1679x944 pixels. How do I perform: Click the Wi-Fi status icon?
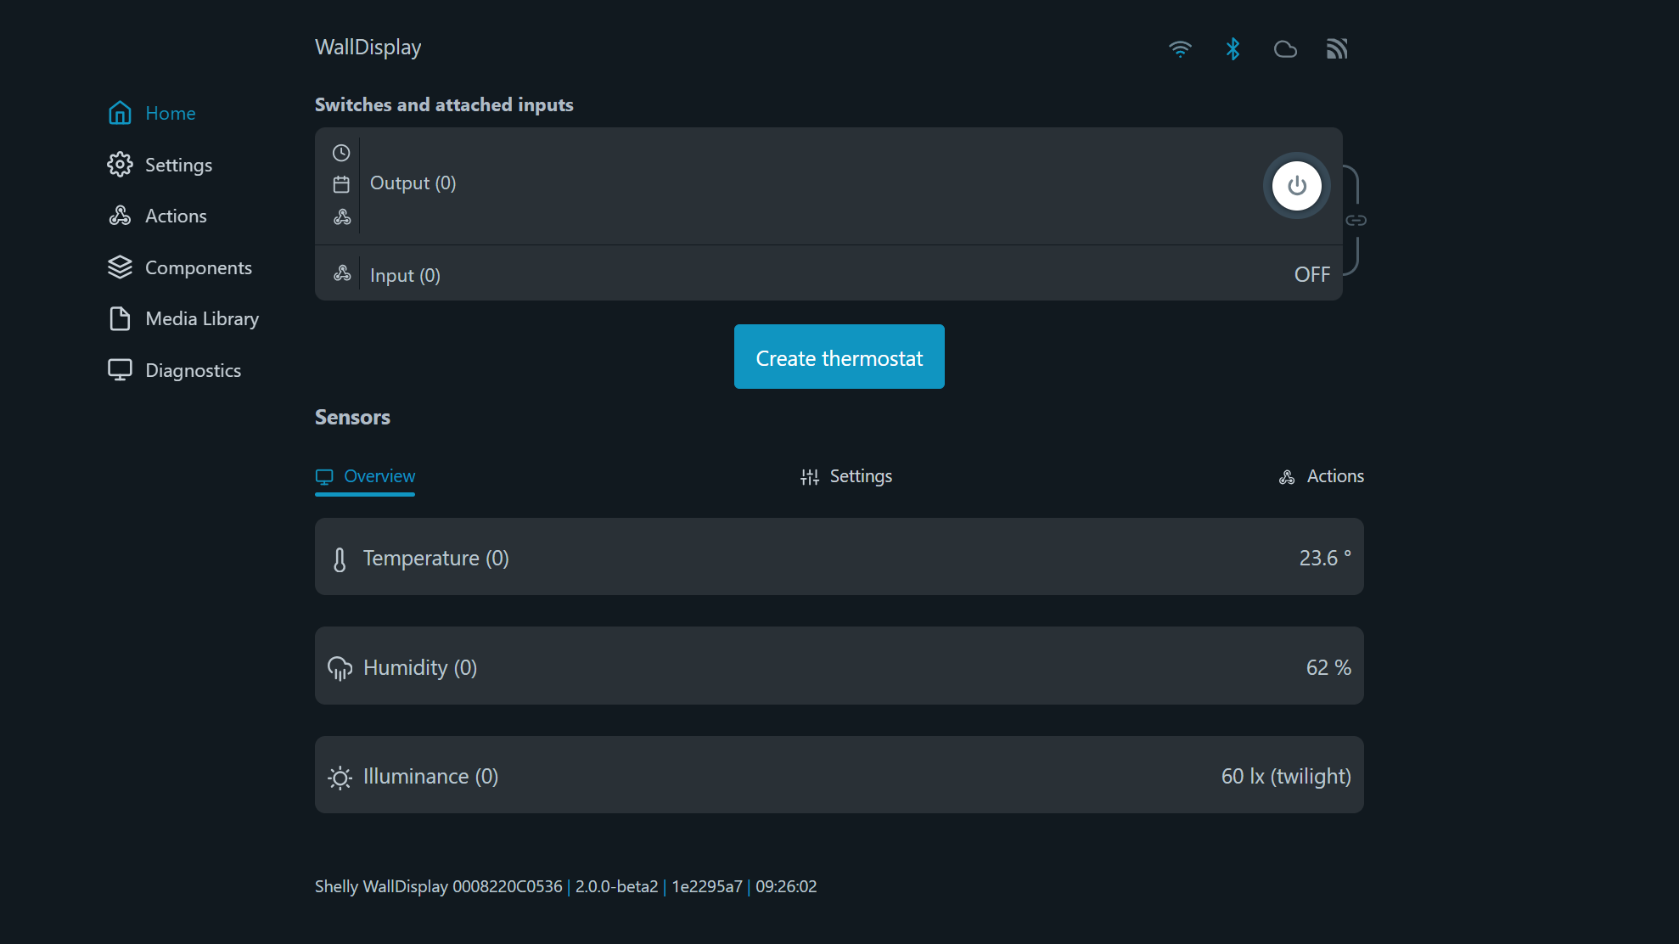click(1180, 48)
